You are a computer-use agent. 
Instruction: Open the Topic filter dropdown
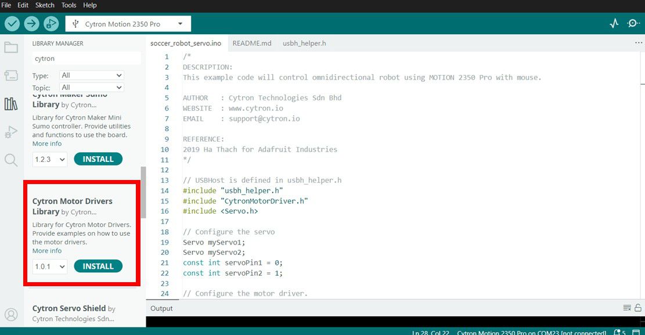coord(92,88)
